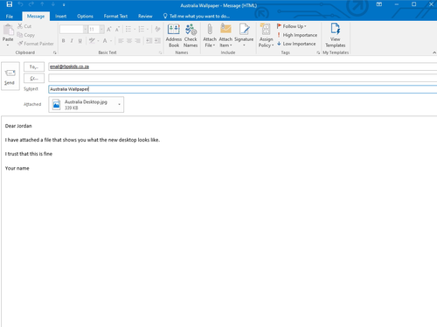The image size is (437, 327).
Task: Toggle Bold formatting
Action: (x=63, y=41)
